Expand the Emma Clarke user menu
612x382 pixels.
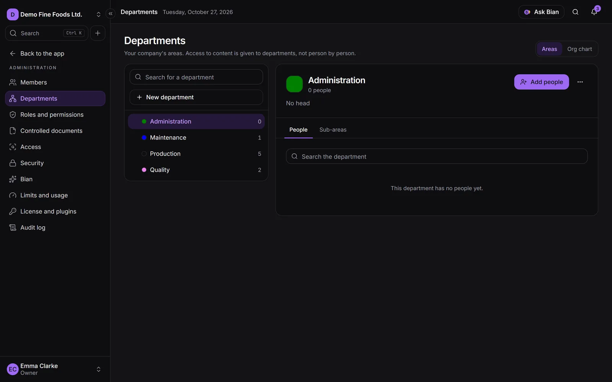(98, 369)
